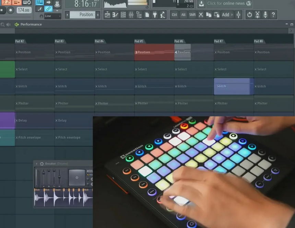Screen dimensions: 295x228
Task: Open help with the question mark icon
Action: (x=273, y=15)
